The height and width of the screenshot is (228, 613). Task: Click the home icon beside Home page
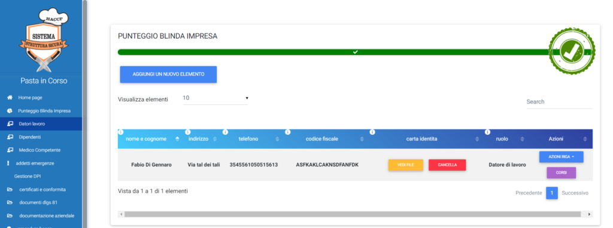(10, 98)
